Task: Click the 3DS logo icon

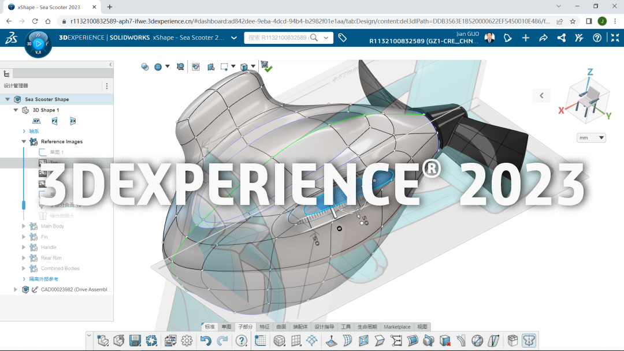Action: (x=11, y=38)
